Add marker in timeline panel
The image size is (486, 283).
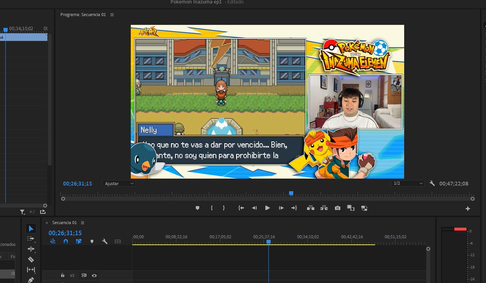point(92,241)
